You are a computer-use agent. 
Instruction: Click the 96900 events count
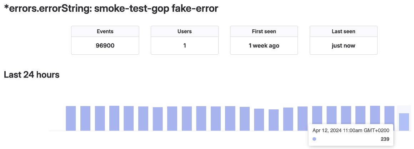pyautogui.click(x=105, y=45)
